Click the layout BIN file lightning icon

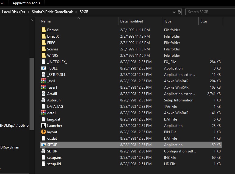coord(43,132)
